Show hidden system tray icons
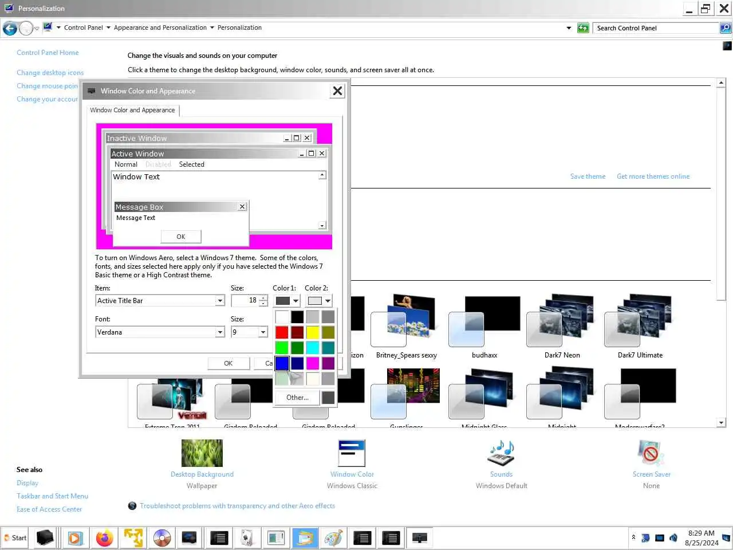733x550 pixels. pos(633,537)
